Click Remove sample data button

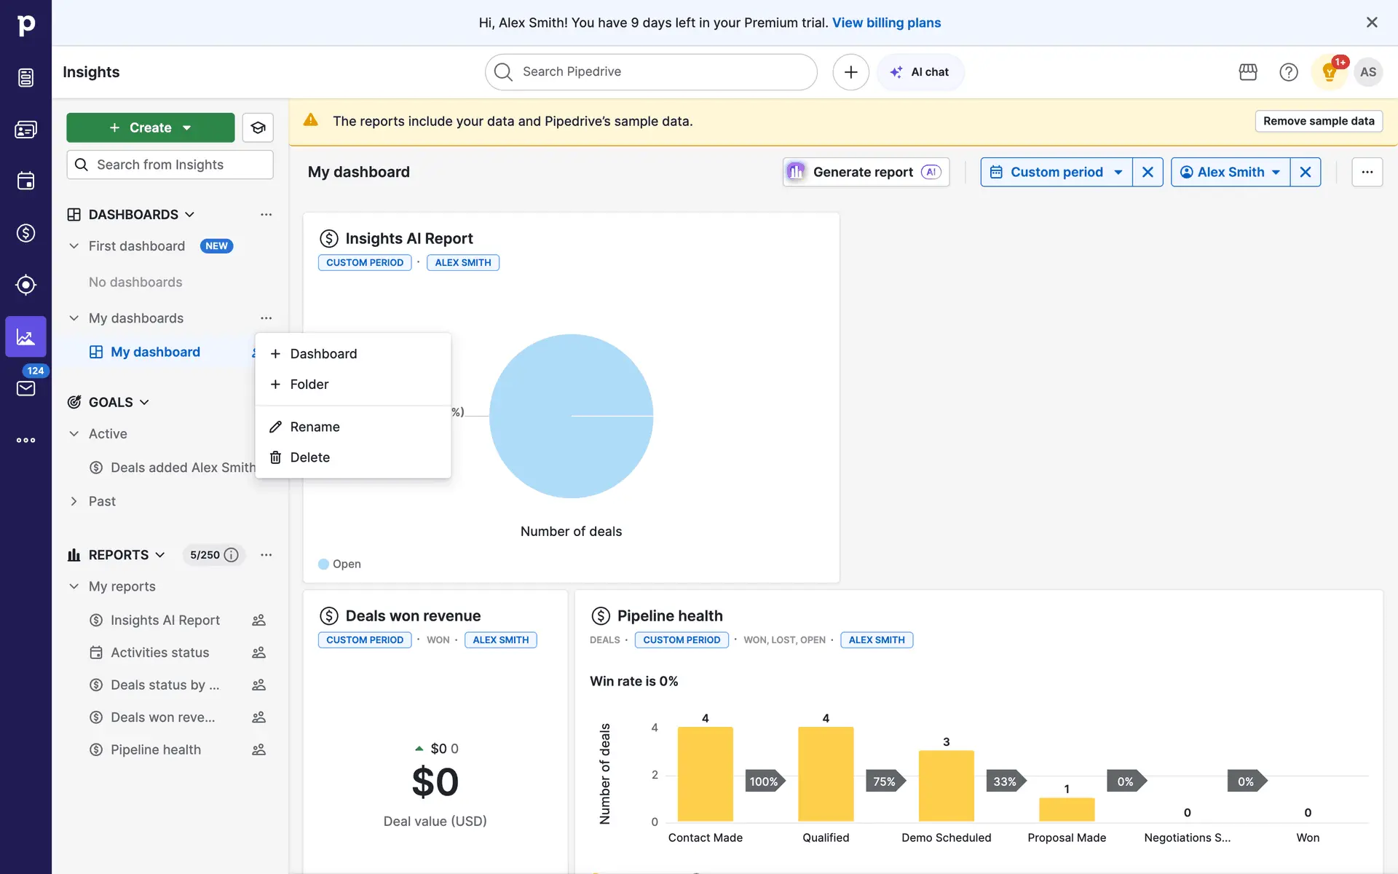pos(1318,121)
